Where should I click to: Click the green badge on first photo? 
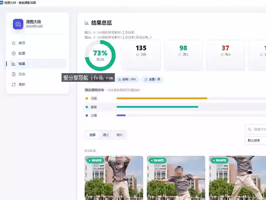tap(95, 160)
